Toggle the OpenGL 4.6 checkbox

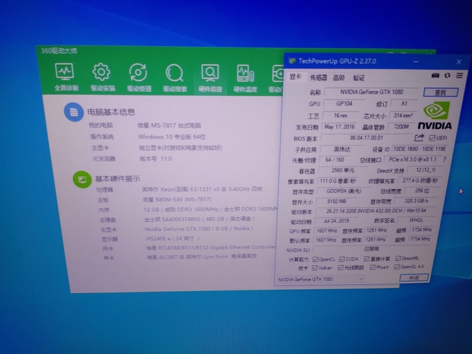(397, 266)
